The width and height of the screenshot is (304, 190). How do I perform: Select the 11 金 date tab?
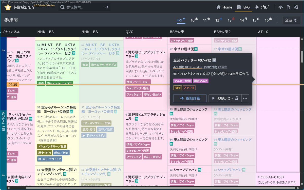click(206, 20)
